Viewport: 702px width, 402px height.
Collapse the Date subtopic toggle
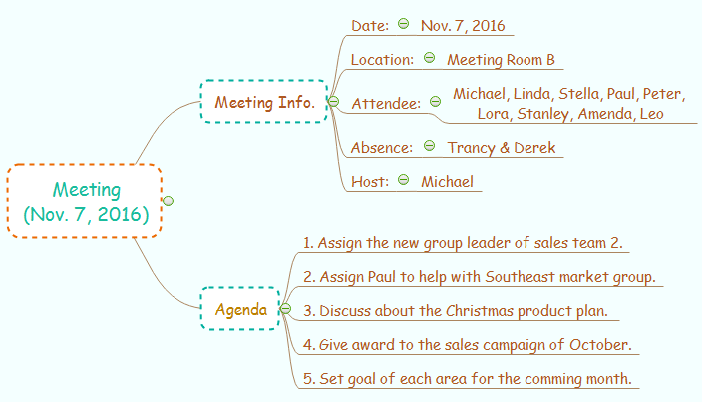coord(403,24)
